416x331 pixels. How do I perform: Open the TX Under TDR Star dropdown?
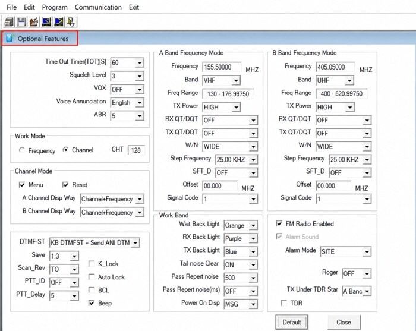tap(357, 291)
